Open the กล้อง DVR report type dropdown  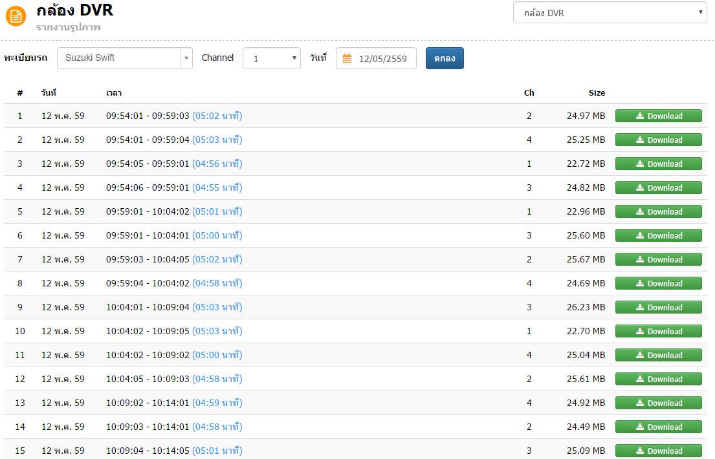(610, 13)
